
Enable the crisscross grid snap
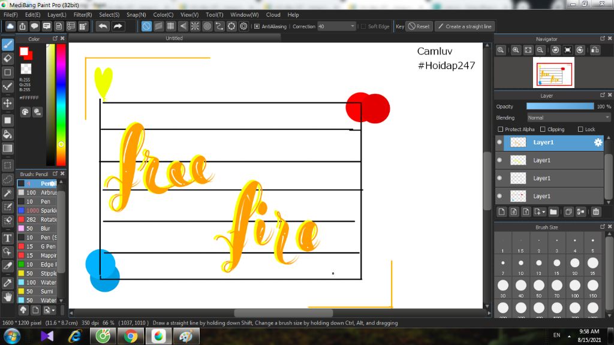pyautogui.click(x=171, y=26)
